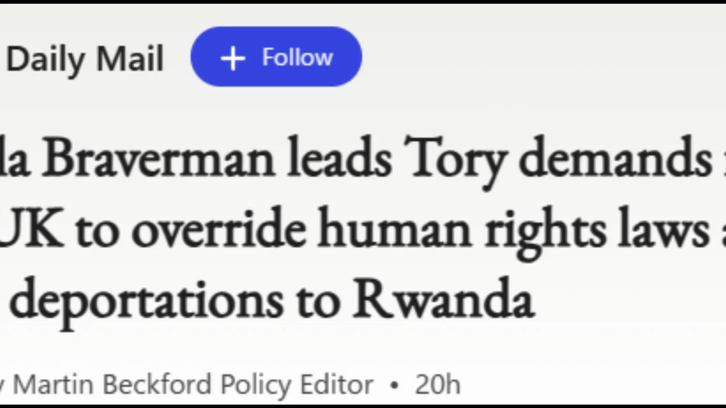
Task: Click the "Policy Editor" byline text
Action: pyautogui.click(x=297, y=385)
